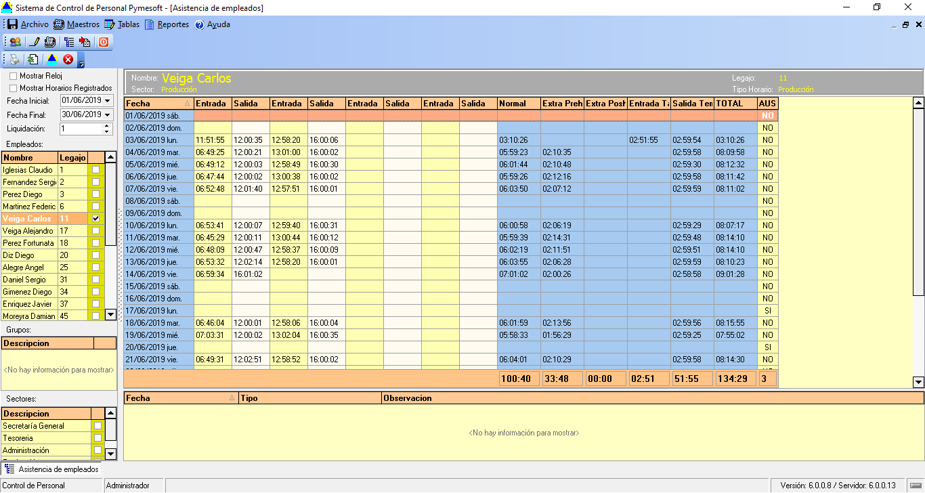Click the employee list scroll up arrow

[110, 157]
